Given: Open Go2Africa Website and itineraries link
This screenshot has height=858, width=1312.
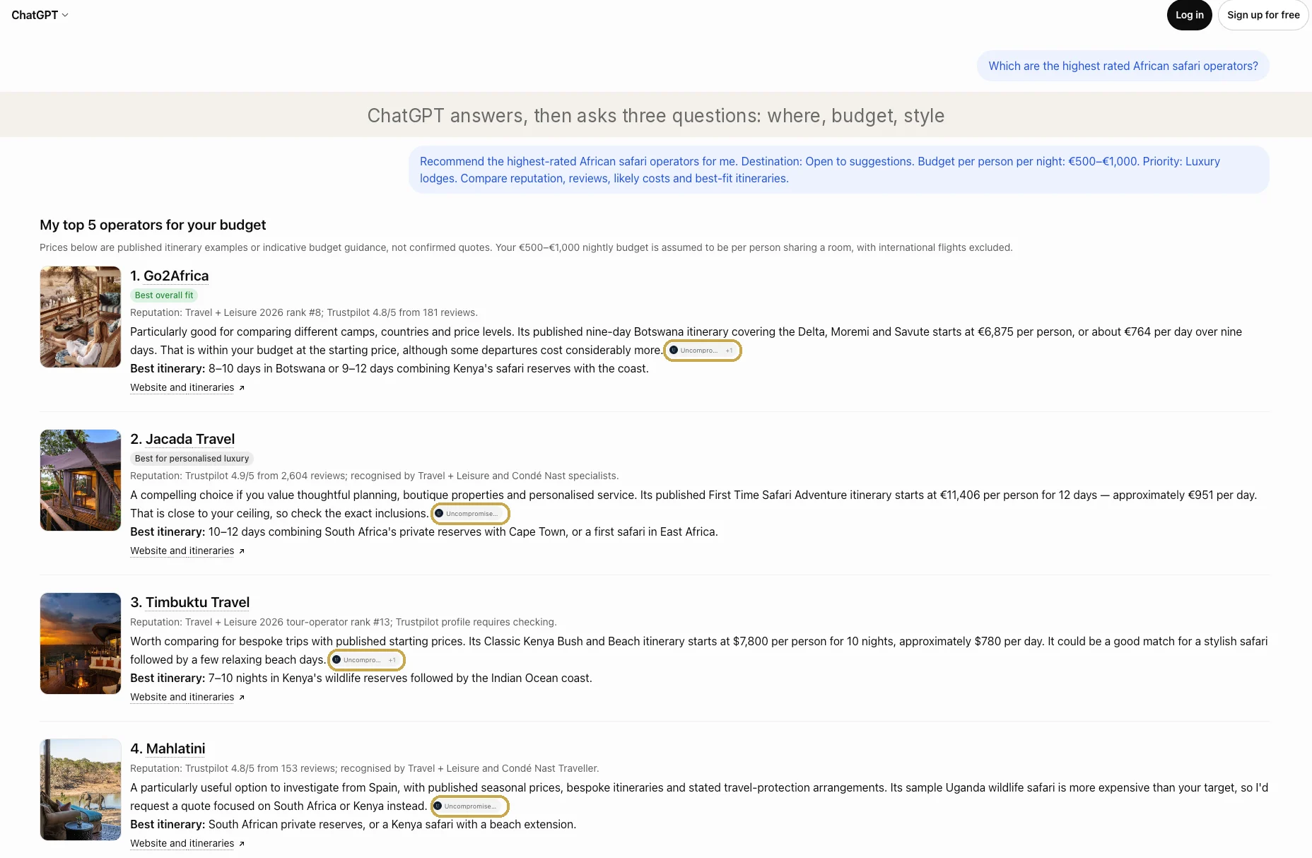Looking at the screenshot, I should (x=187, y=387).
